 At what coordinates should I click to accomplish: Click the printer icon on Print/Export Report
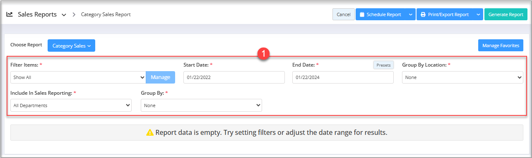coord(423,14)
